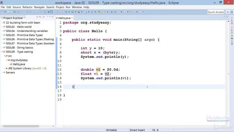Click the error marker beside line 13

pyautogui.click(x=57, y=74)
